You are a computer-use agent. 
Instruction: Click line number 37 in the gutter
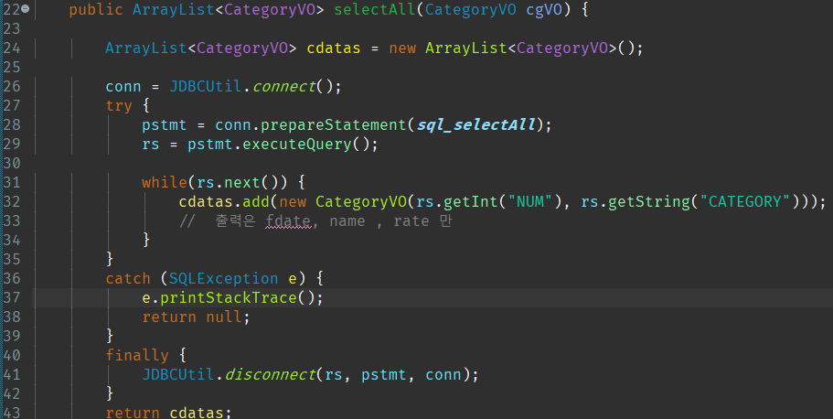coord(11,297)
